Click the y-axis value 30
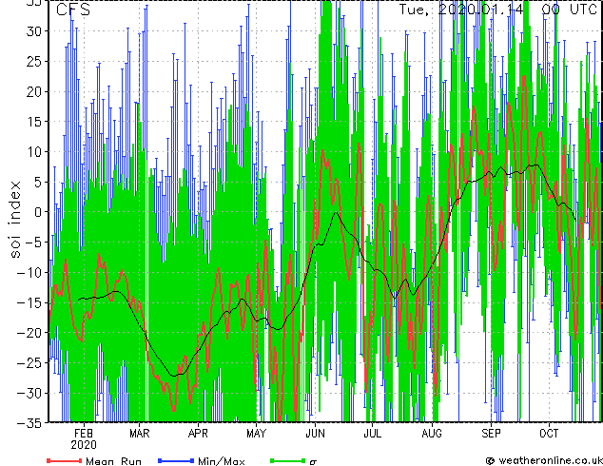 [34, 31]
